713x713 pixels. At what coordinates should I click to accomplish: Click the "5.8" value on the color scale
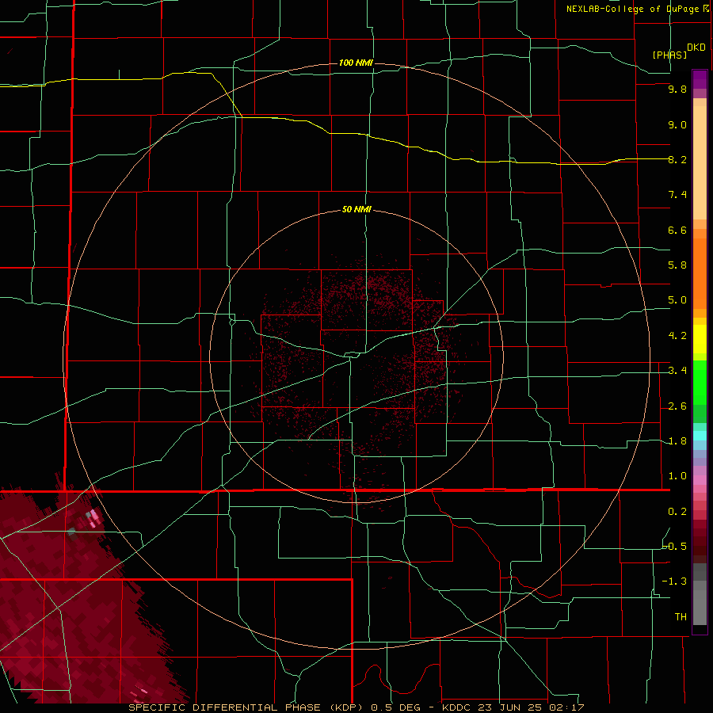pos(677,265)
